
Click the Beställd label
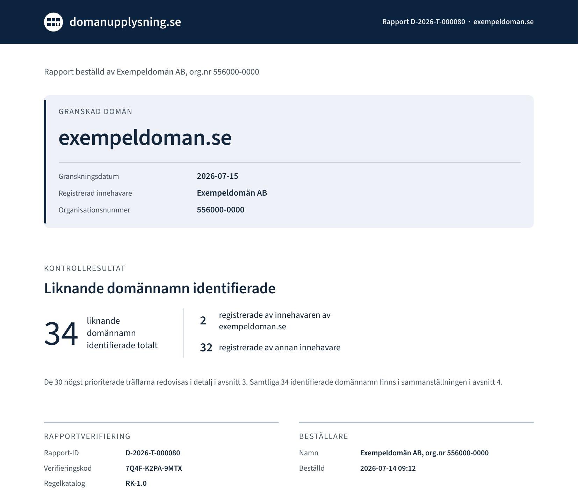point(312,468)
